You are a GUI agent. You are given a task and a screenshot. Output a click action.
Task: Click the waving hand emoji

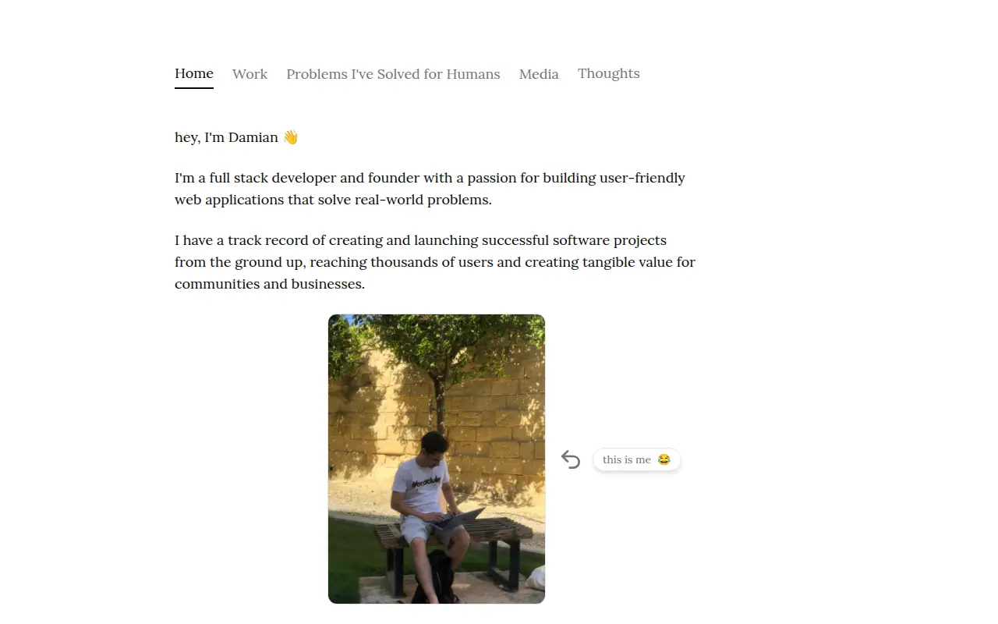290,137
